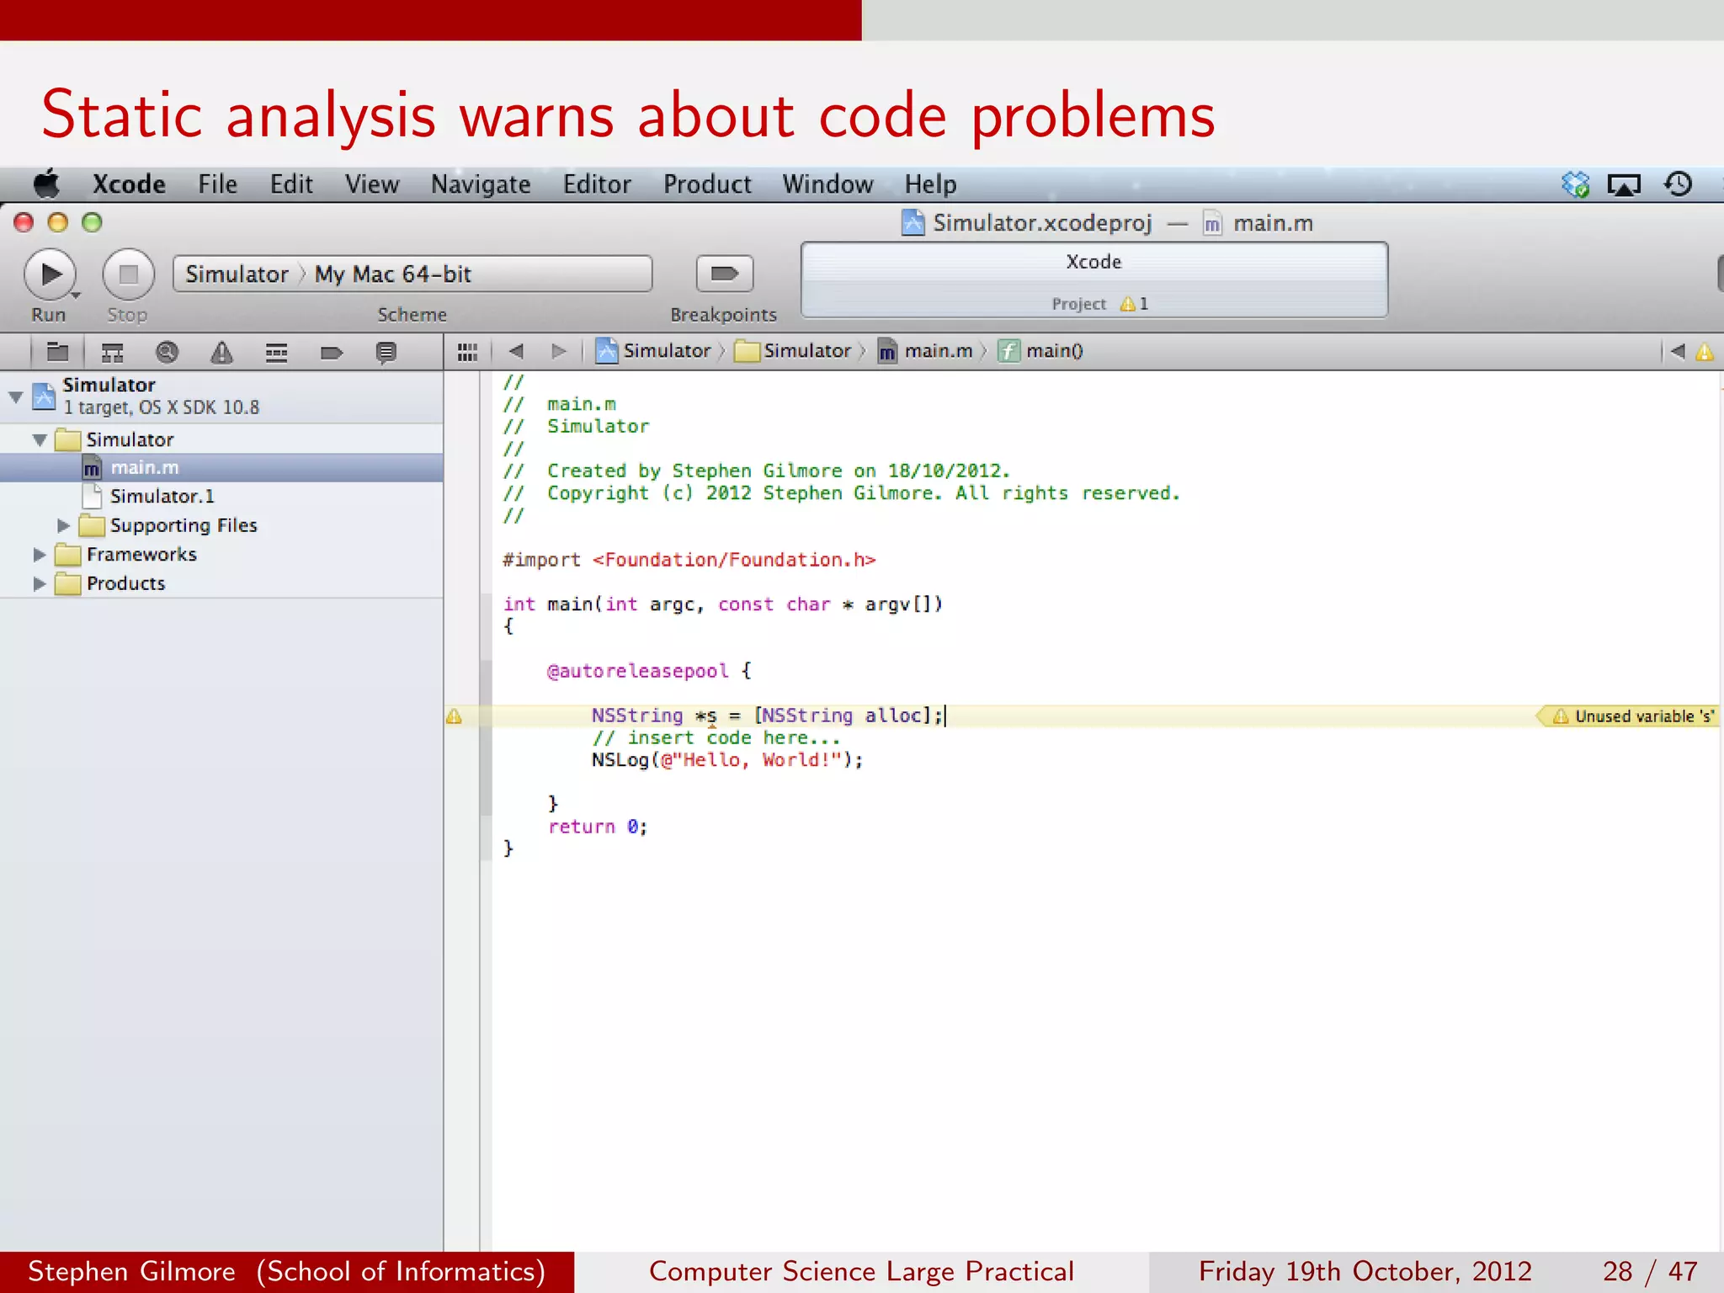
Task: Click the project warning count in activity viewer
Action: (1134, 304)
